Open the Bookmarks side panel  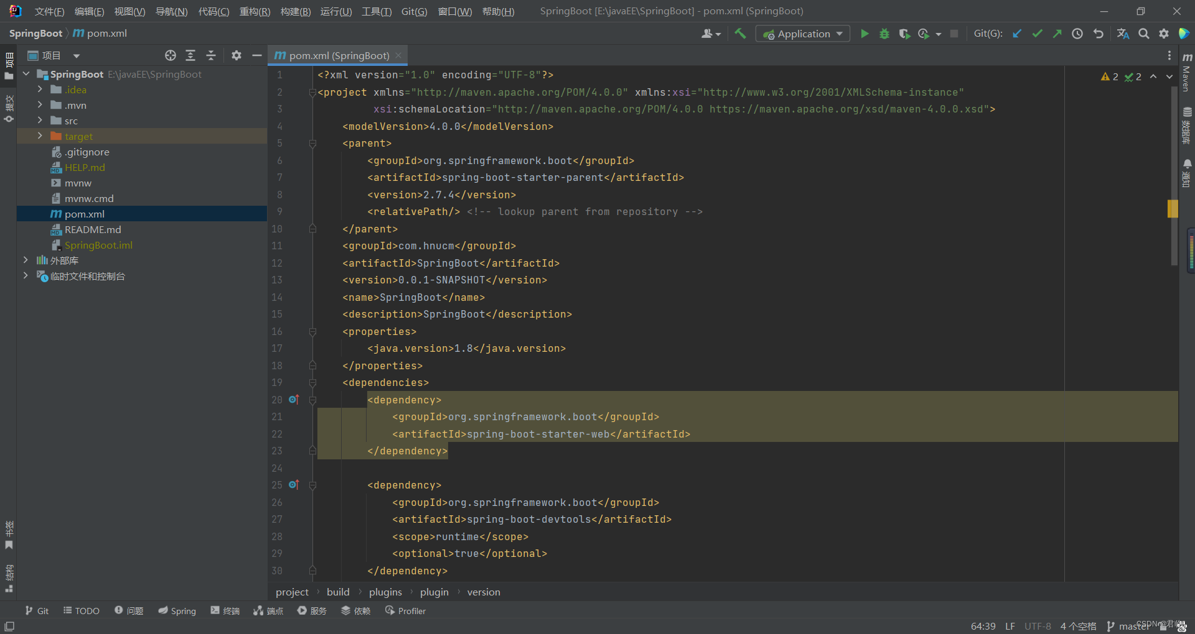[x=9, y=535]
